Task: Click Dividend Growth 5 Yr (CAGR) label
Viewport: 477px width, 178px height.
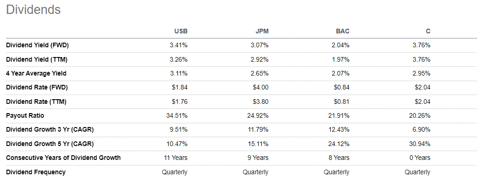Action: click(50, 144)
